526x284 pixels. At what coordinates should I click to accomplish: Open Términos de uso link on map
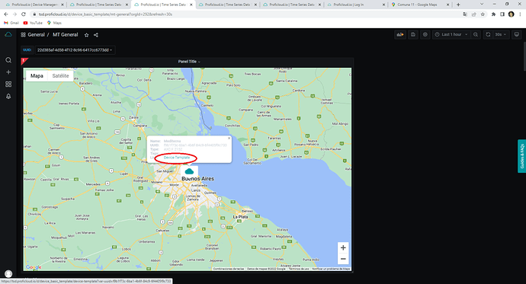(299, 269)
